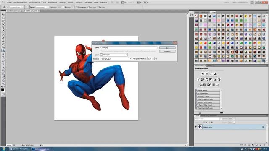Add a Gradient Map adjustment

pos(213,85)
